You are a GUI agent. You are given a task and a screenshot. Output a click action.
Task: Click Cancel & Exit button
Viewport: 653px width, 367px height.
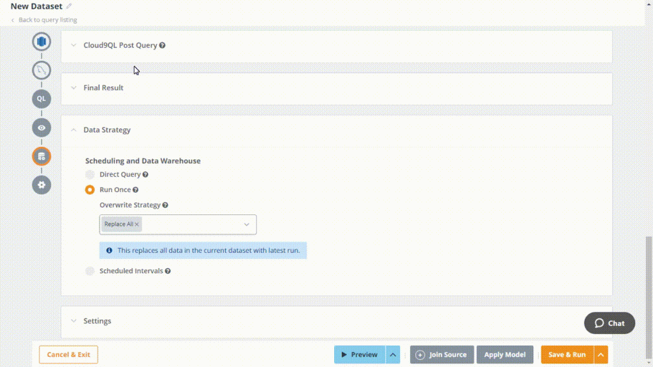click(x=68, y=354)
